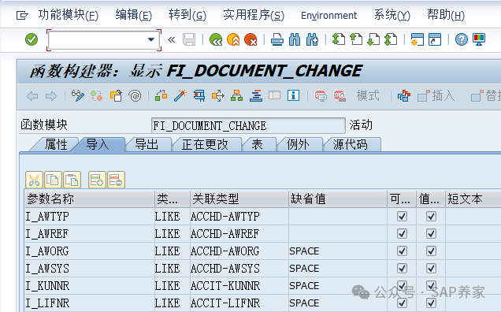Switch to the 源代码 tab
Screen dimensions: 501x312
(x=351, y=144)
